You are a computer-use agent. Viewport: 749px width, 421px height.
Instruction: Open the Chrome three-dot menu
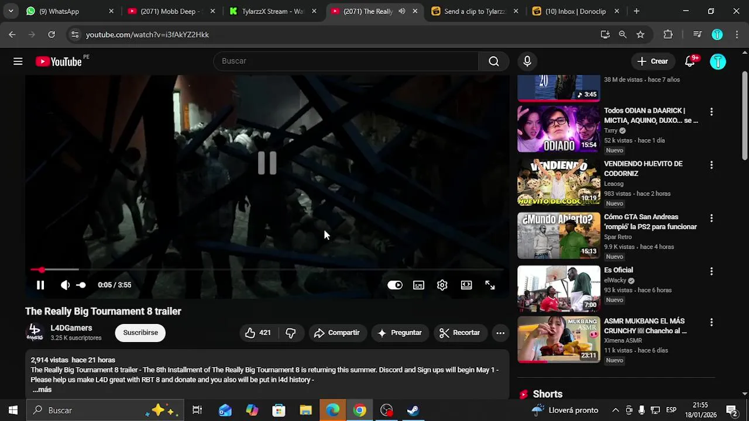point(737,34)
